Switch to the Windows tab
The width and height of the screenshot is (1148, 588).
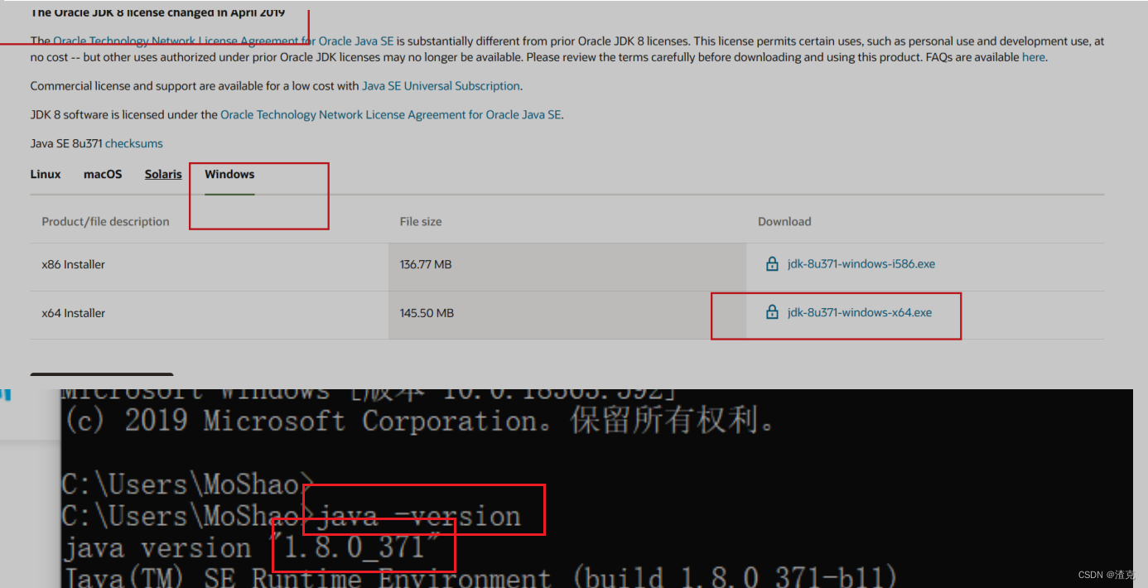229,174
